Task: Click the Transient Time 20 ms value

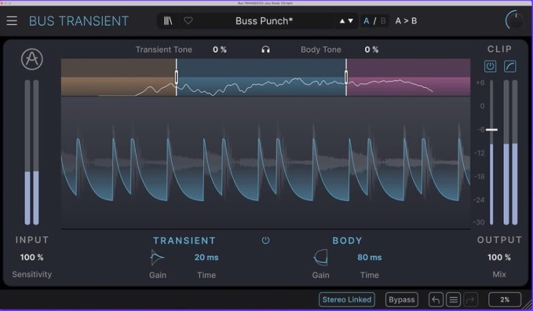Action: [207, 257]
